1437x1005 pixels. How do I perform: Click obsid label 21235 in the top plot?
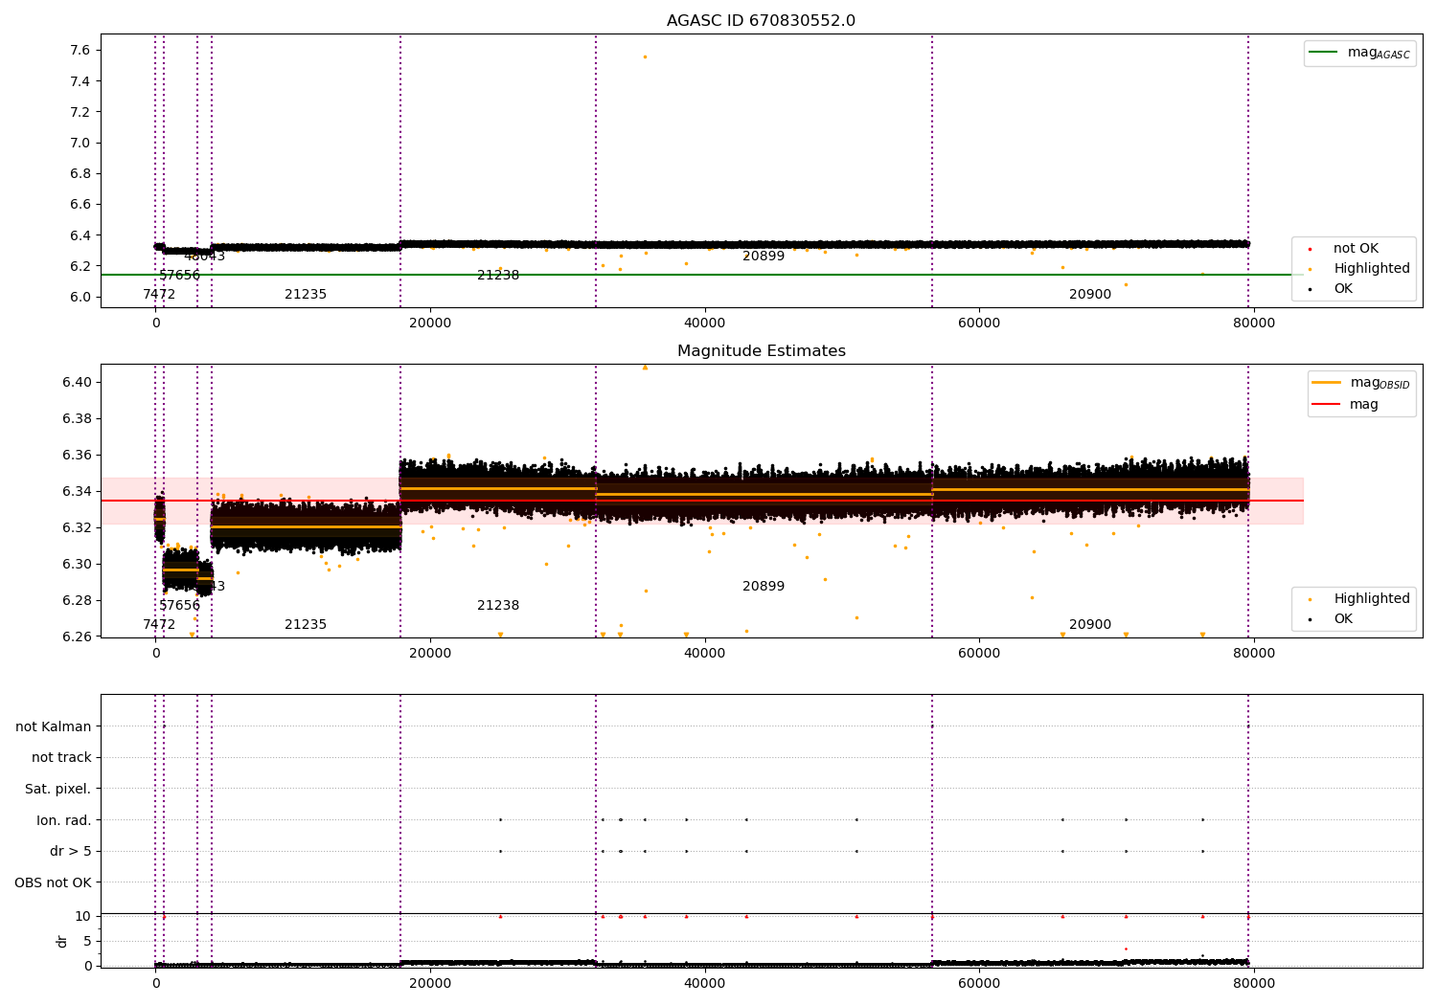click(306, 294)
